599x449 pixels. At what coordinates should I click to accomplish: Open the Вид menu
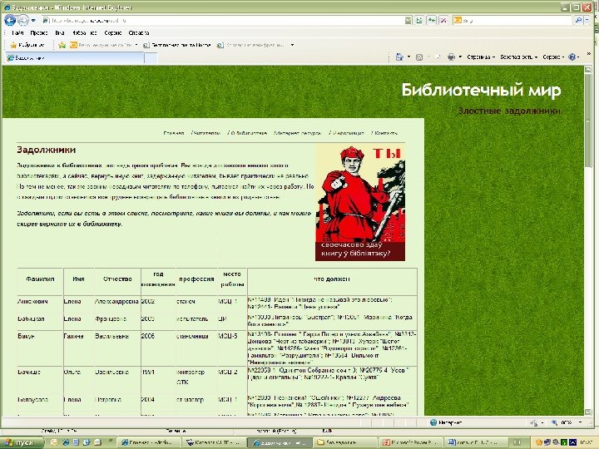coord(60,32)
